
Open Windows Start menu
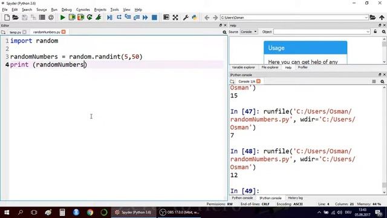pyautogui.click(x=7, y=213)
